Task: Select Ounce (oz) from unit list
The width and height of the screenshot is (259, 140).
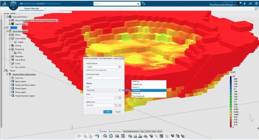Action: (x=149, y=93)
